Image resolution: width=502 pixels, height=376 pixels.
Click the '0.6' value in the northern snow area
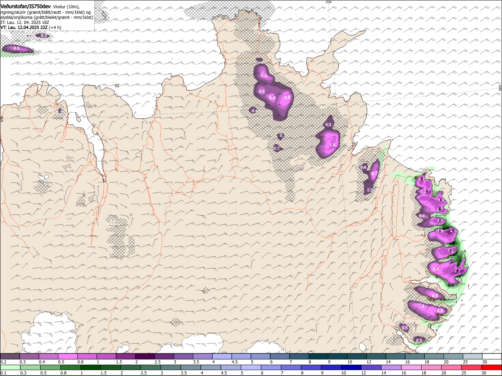click(264, 75)
